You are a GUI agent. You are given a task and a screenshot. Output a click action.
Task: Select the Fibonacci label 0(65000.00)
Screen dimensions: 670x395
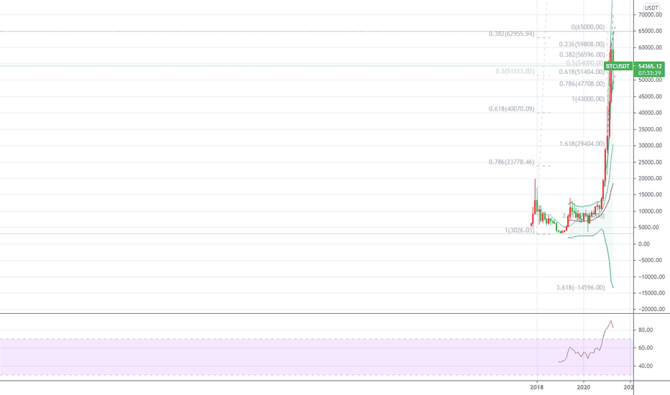point(588,27)
